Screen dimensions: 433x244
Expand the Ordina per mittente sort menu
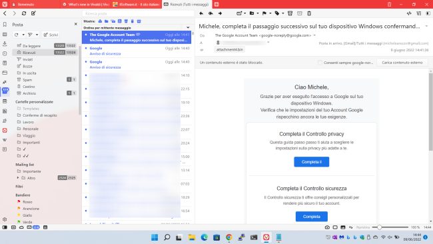pyautogui.click(x=188, y=27)
